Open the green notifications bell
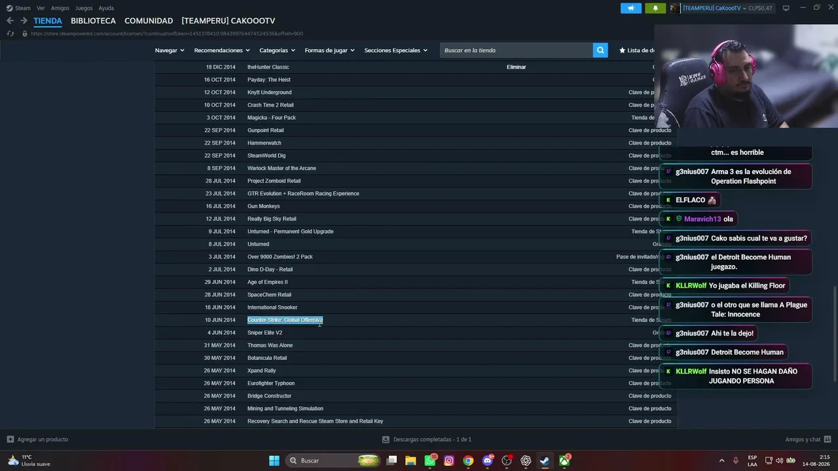The height and width of the screenshot is (471, 838). (655, 8)
